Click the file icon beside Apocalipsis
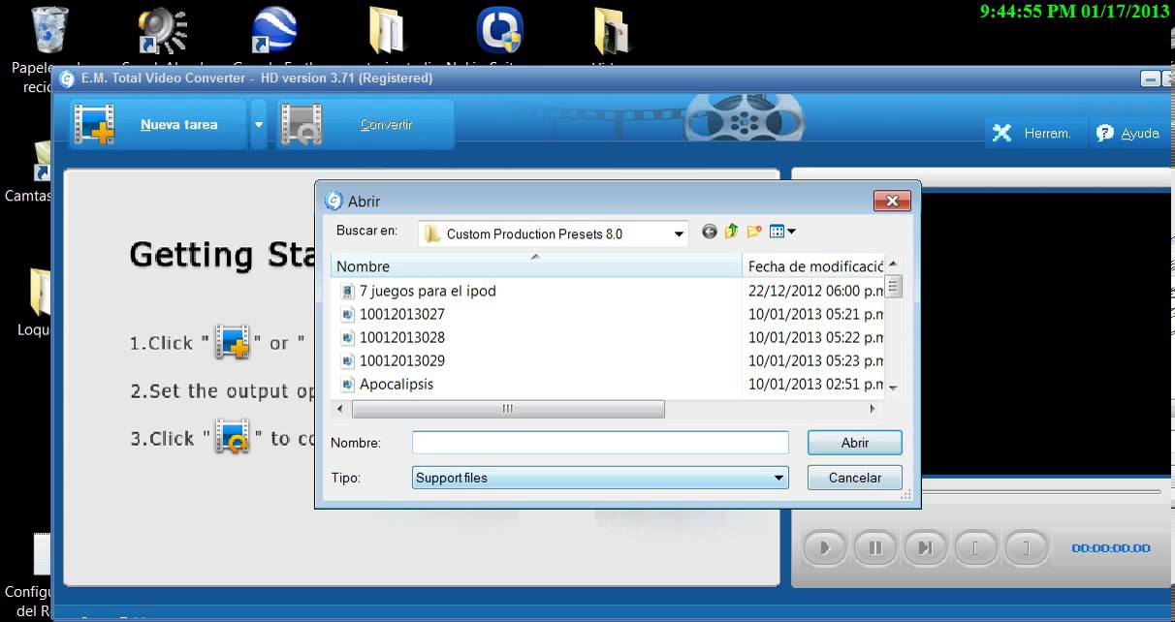1175x622 pixels. tap(348, 385)
